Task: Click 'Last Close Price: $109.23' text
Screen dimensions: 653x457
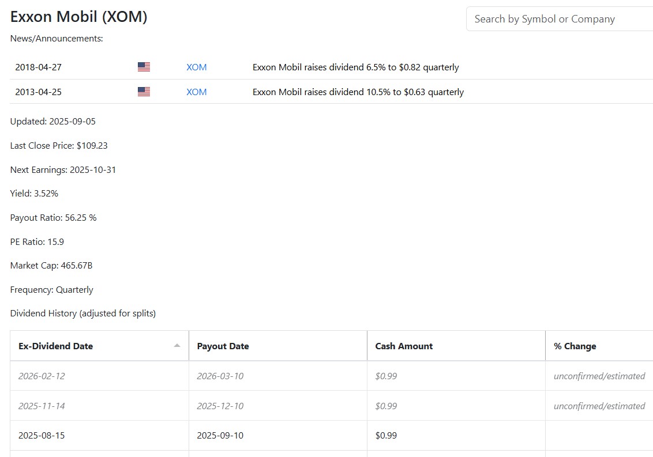Action: tap(59, 145)
